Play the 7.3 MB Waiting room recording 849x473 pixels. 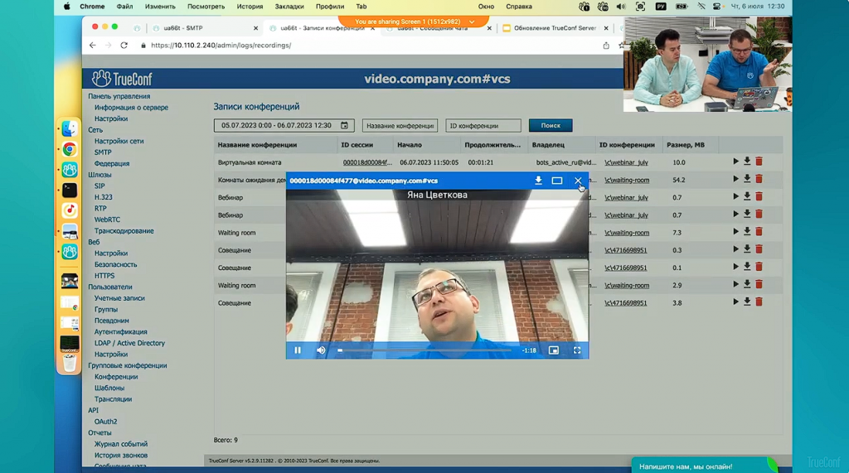click(735, 232)
